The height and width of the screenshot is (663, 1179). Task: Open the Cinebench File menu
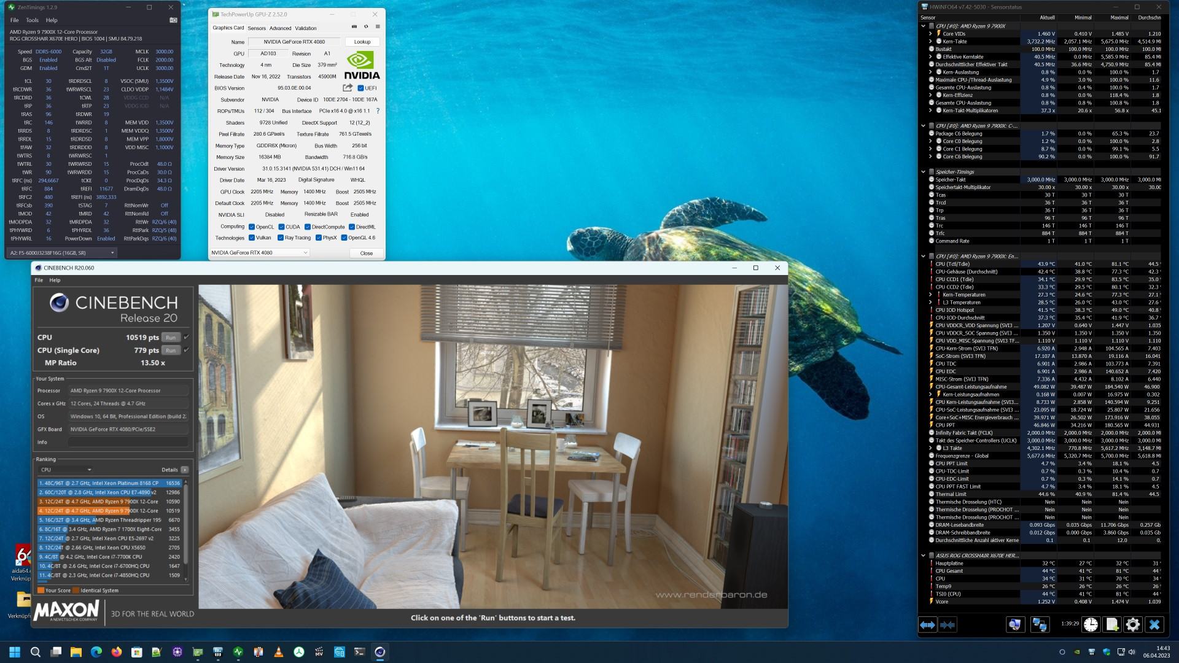pyautogui.click(x=39, y=280)
